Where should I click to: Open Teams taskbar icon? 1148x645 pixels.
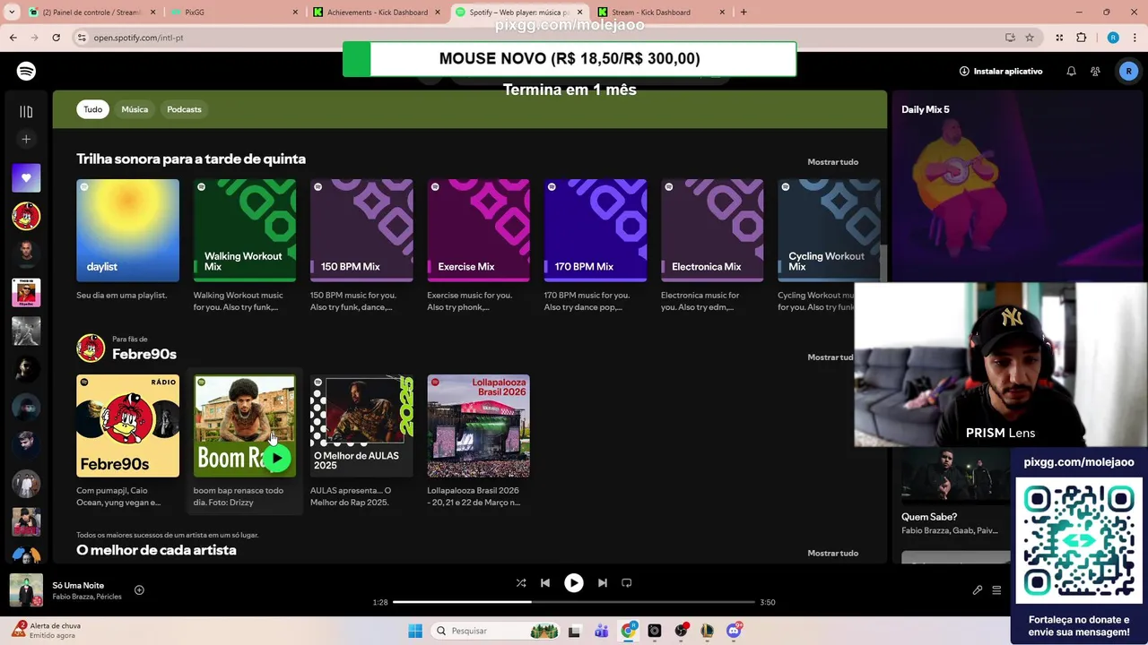[601, 631]
